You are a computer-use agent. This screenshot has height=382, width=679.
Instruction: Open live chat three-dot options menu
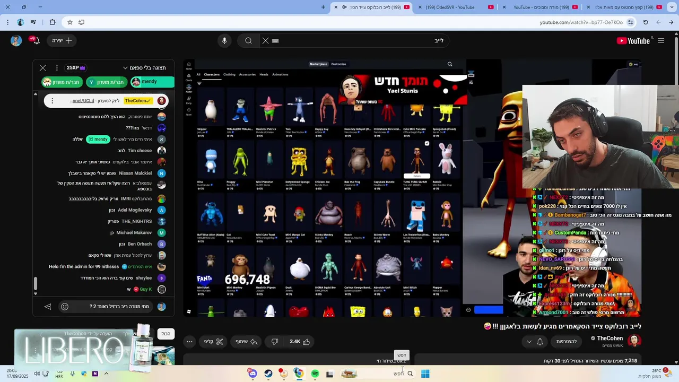tap(57, 68)
